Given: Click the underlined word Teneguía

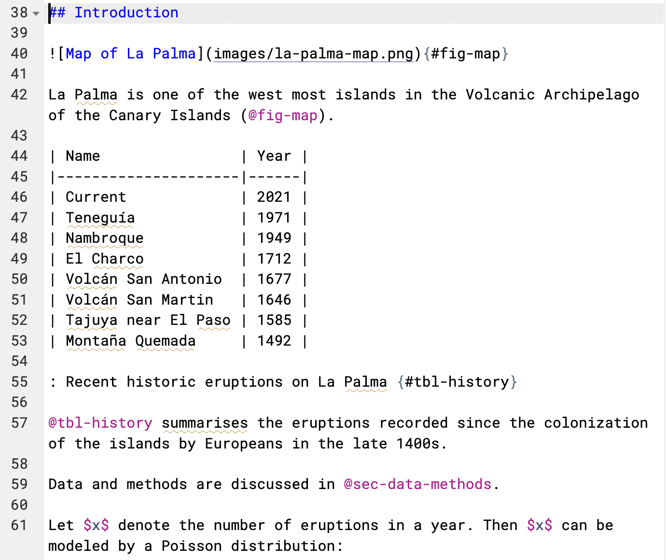Looking at the screenshot, I should 100,218.
